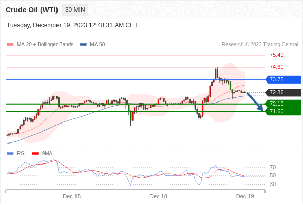
Task: Click the MA 20 + Bollinger Bands legend swatch
Action: coord(10,45)
